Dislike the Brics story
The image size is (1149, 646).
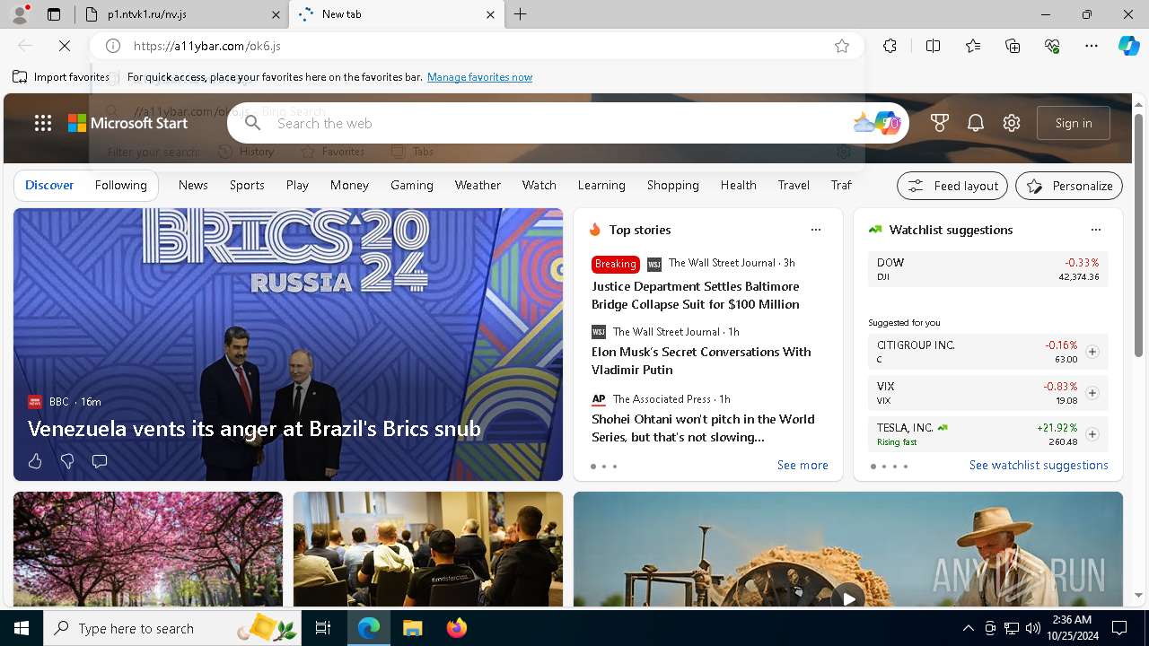[x=67, y=461]
